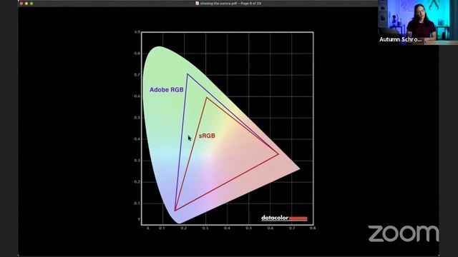This screenshot has height=257, width=458.
Task: Click the PDF document icon in title bar
Action: click(198, 3)
